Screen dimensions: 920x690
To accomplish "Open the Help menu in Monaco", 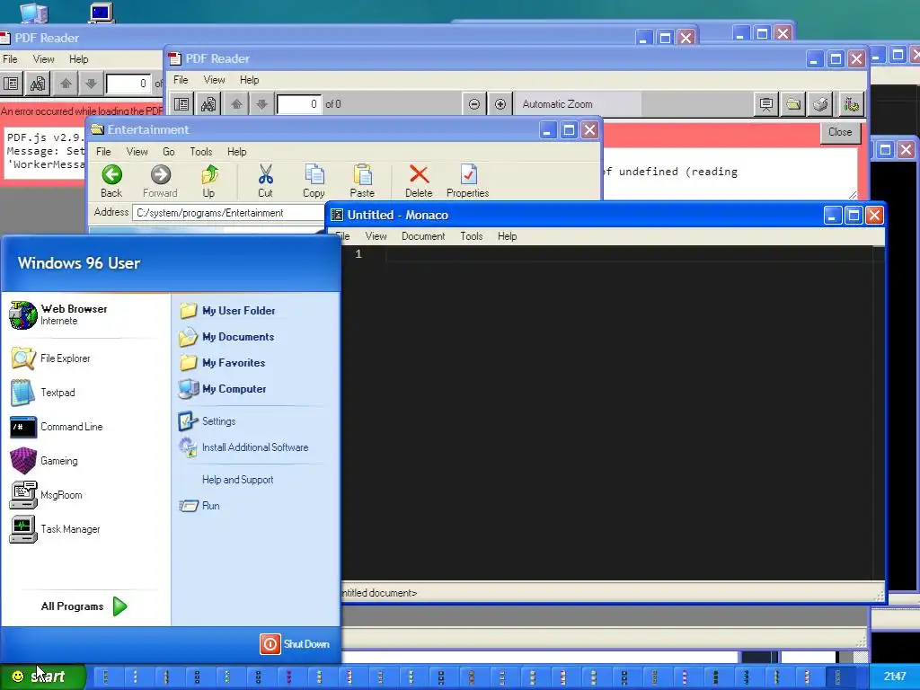I will click(x=507, y=236).
